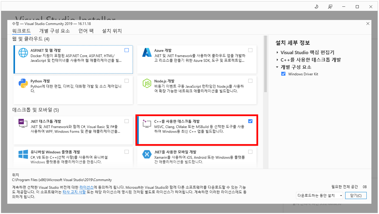Check the 유니버설 Windows 플랫폼 개발 checkbox
Image resolution: width=379 pixels, height=214 pixels.
(x=127, y=152)
